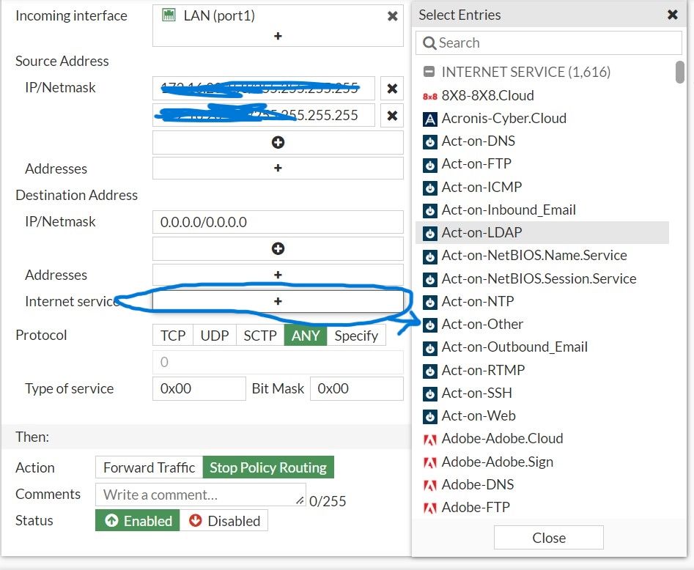Choose Specify protocol option
Image resolution: width=694 pixels, height=570 pixels.
coord(356,336)
